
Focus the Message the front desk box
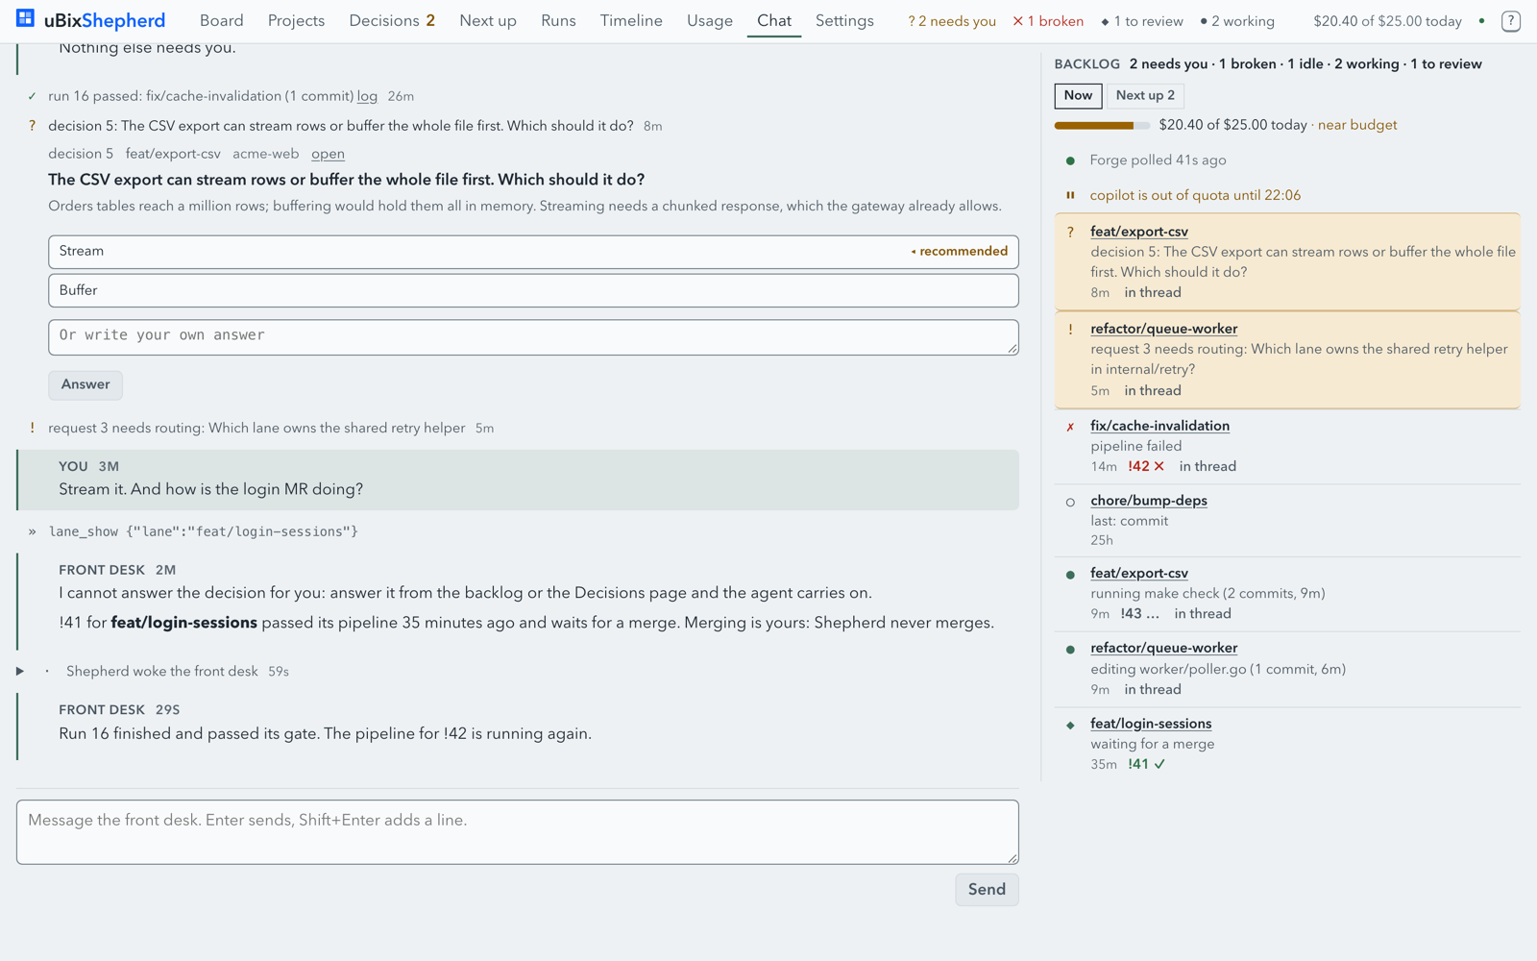click(518, 832)
